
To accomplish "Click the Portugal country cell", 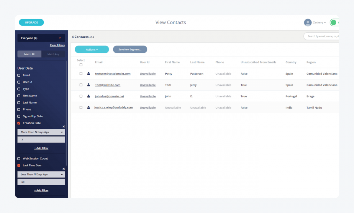I will point(291,96).
